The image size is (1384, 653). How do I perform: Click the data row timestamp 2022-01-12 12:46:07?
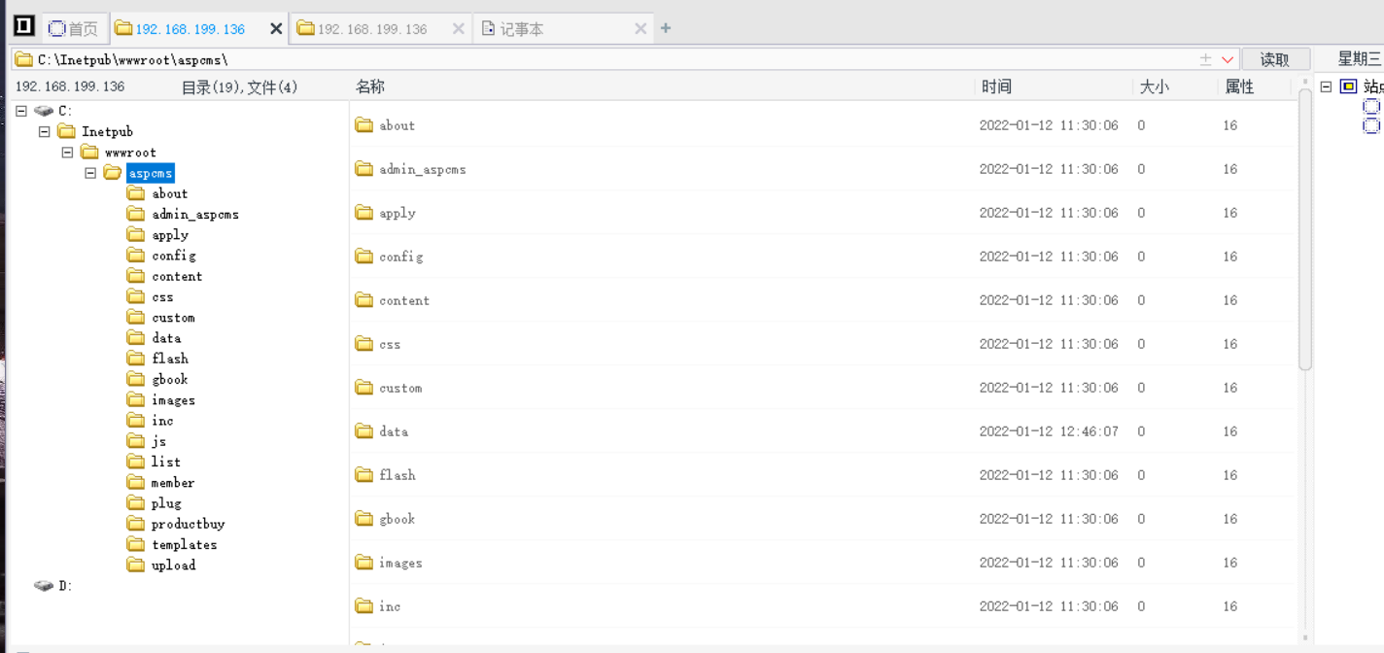tap(1049, 431)
